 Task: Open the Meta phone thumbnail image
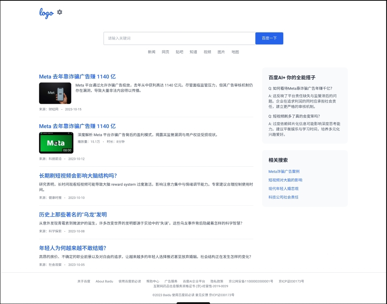tap(55, 93)
